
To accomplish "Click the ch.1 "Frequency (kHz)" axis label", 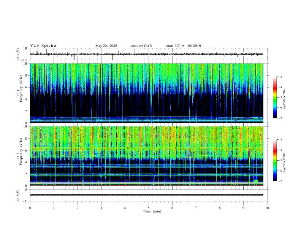I will pos(21,88).
